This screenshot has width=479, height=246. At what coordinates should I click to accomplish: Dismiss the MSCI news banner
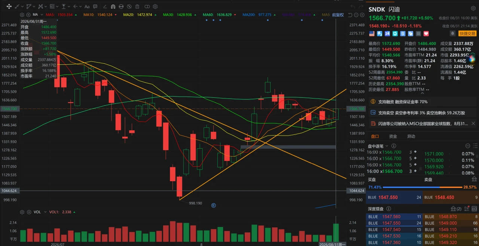pyautogui.click(x=473, y=124)
